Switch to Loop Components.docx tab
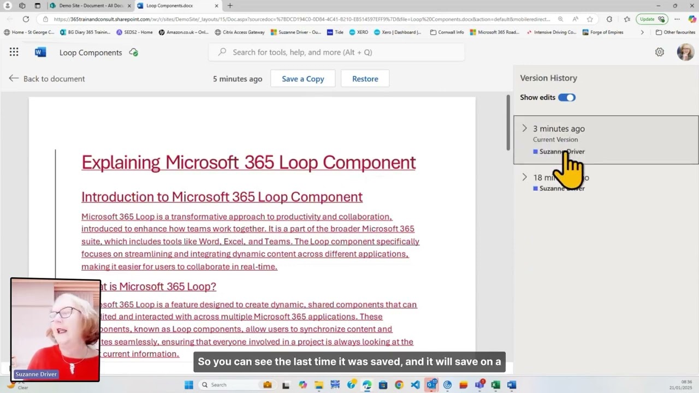This screenshot has width=699, height=393. pyautogui.click(x=178, y=5)
